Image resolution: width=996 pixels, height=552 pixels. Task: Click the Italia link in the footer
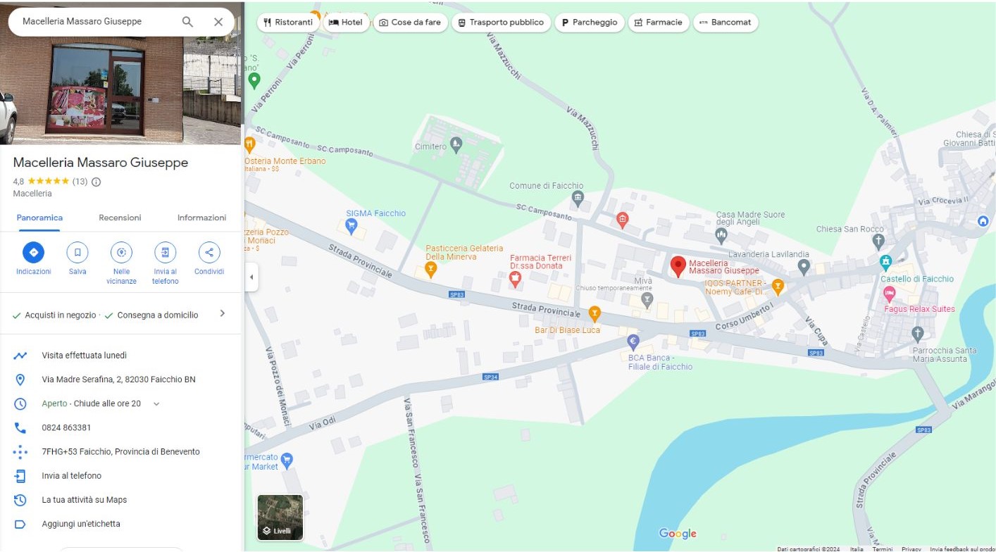[857, 548]
